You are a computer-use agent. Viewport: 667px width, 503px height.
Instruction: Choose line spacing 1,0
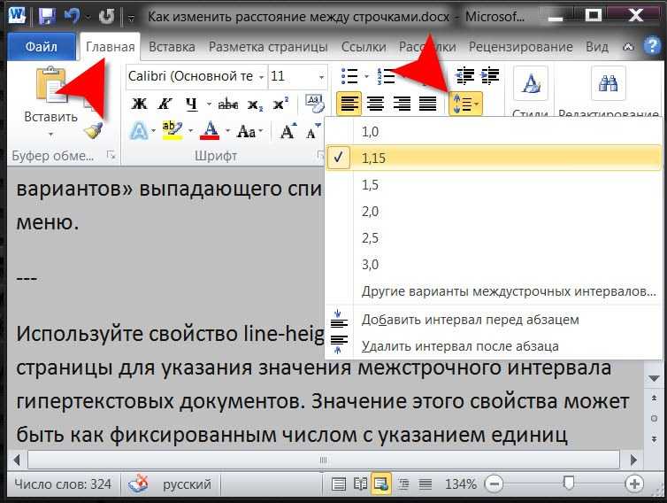point(494,132)
